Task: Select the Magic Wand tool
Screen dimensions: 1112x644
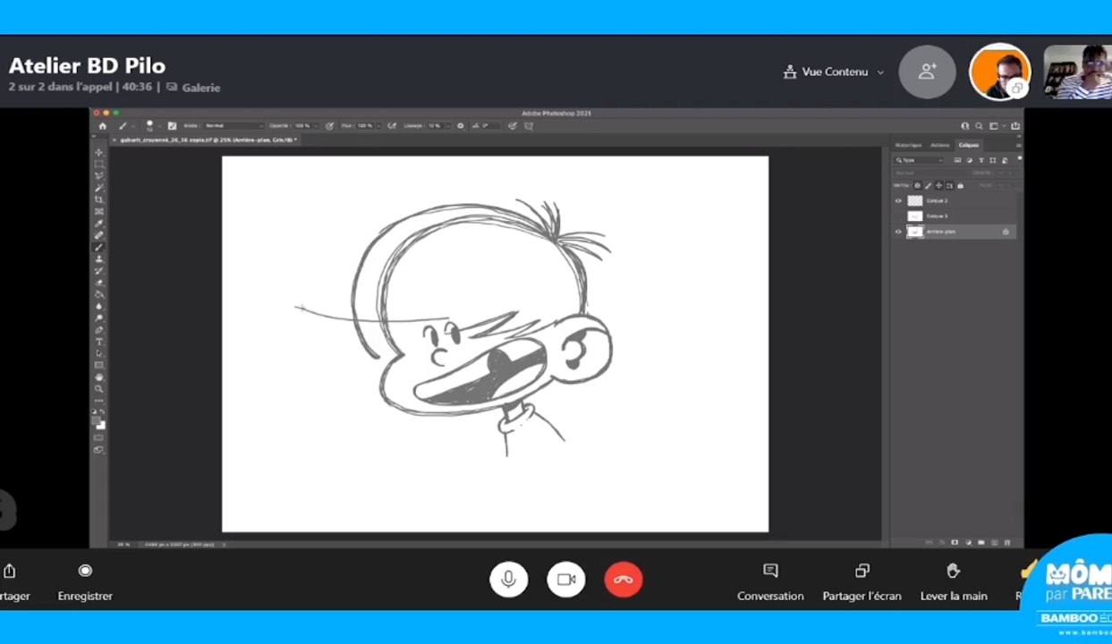Action: tap(99, 187)
